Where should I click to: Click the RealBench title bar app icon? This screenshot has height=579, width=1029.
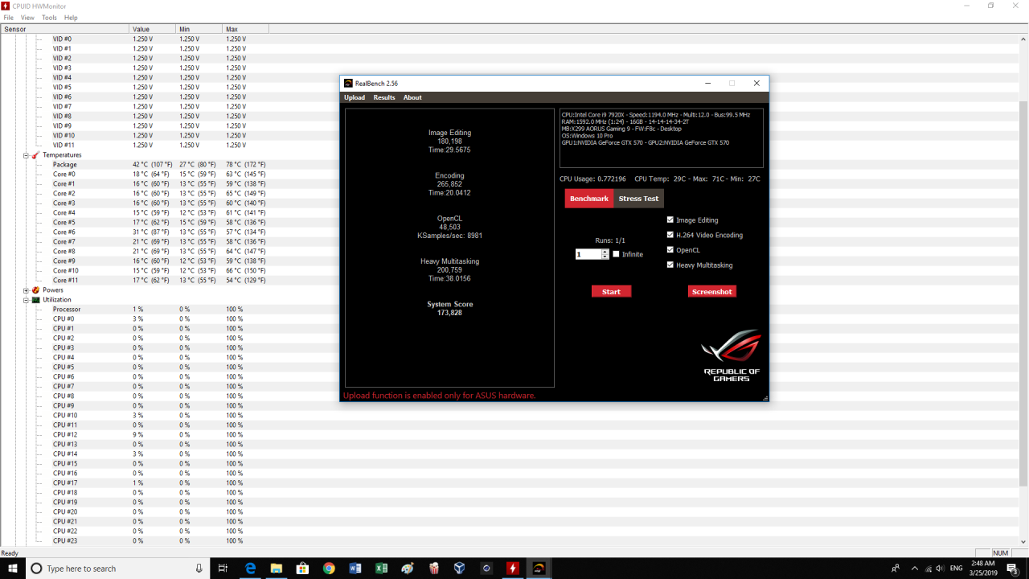pos(348,84)
